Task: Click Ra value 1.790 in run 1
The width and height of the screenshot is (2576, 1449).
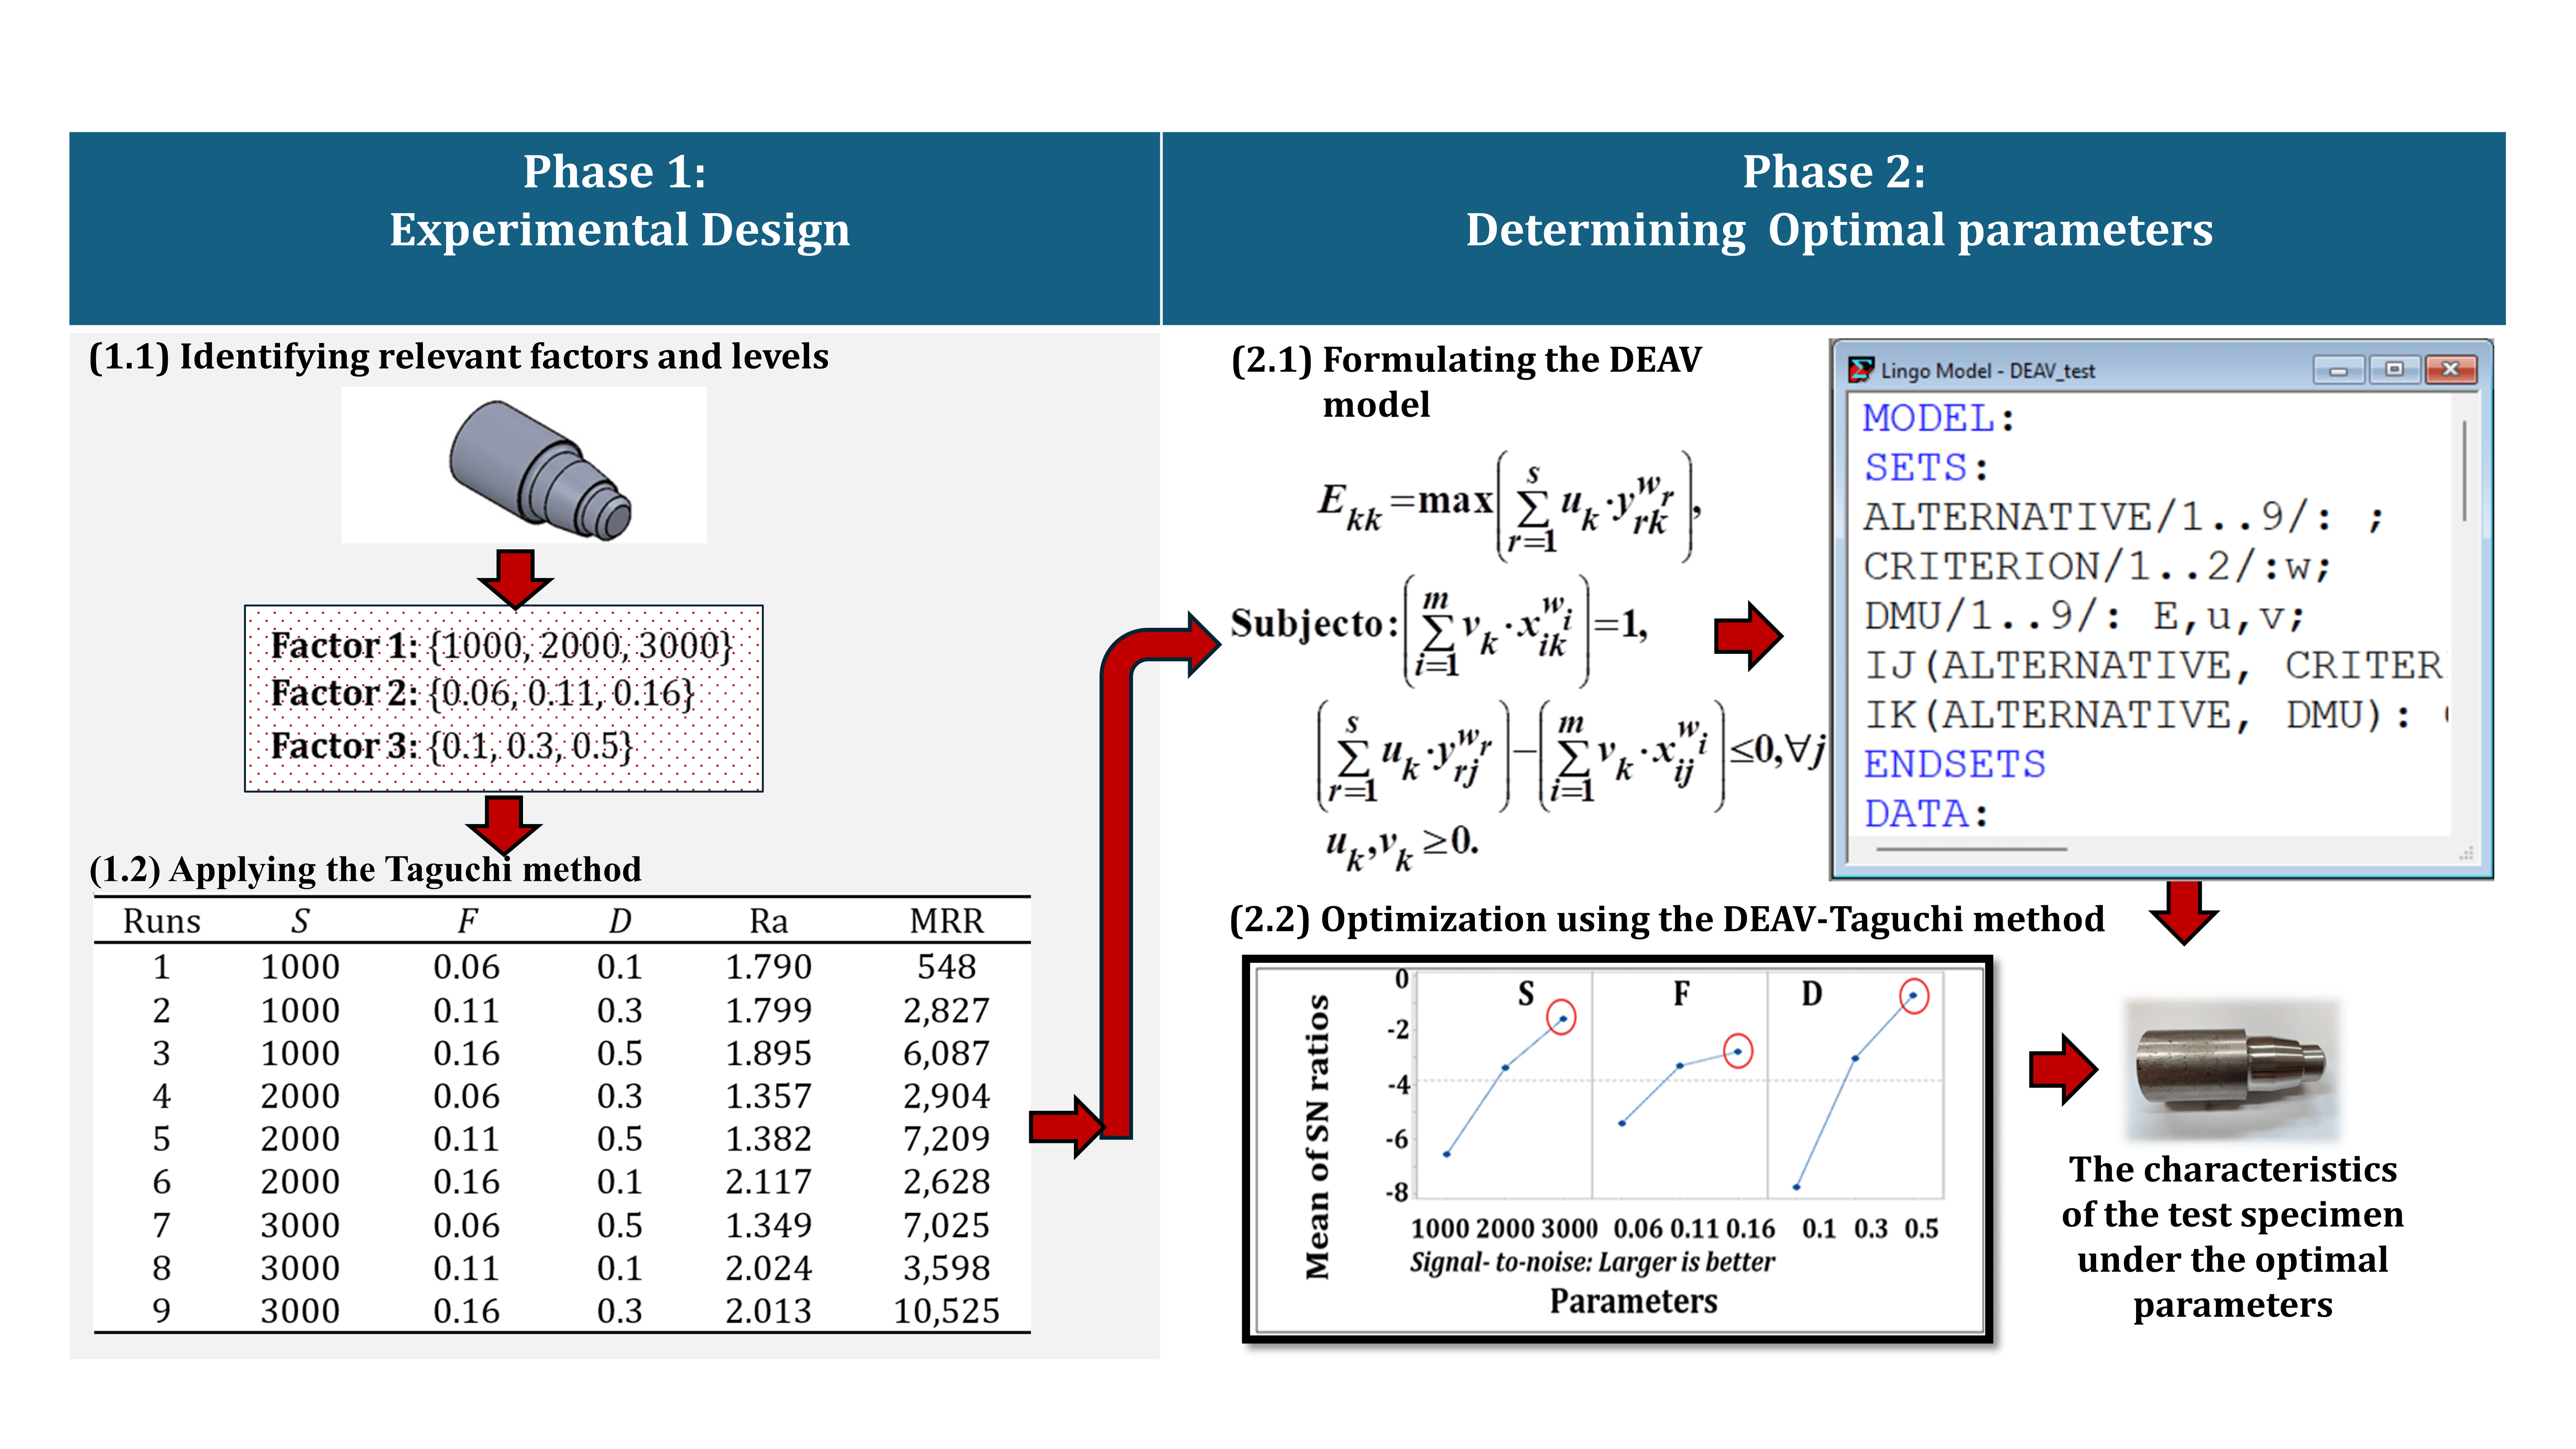Action: coord(768,967)
